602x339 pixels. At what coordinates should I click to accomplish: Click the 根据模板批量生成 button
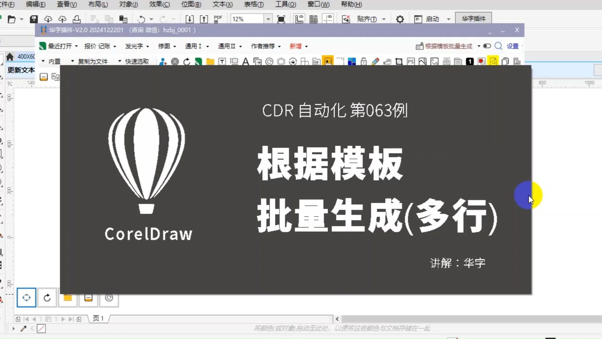(x=444, y=46)
